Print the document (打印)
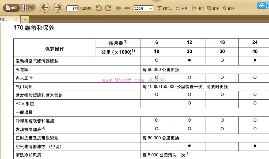Viewport: 269px width, 159px height. tap(198, 9)
